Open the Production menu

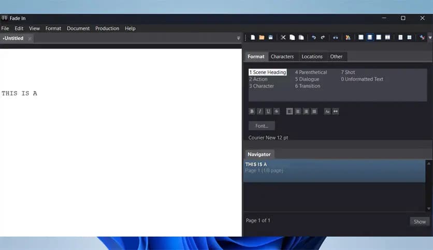[x=107, y=28]
